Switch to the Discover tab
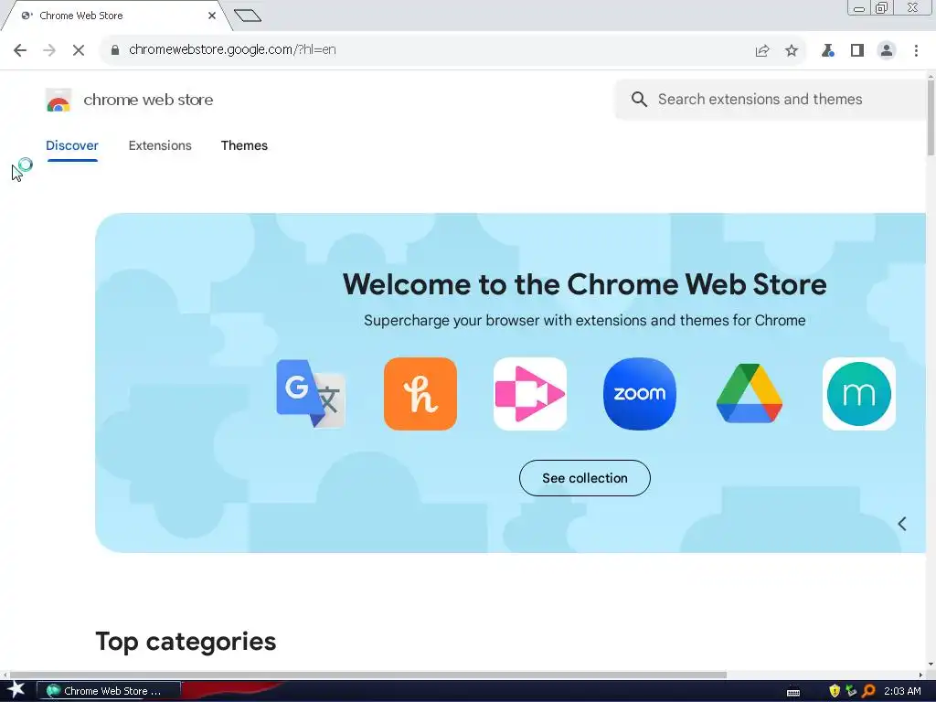Screen dimensions: 936x702 coord(72,145)
